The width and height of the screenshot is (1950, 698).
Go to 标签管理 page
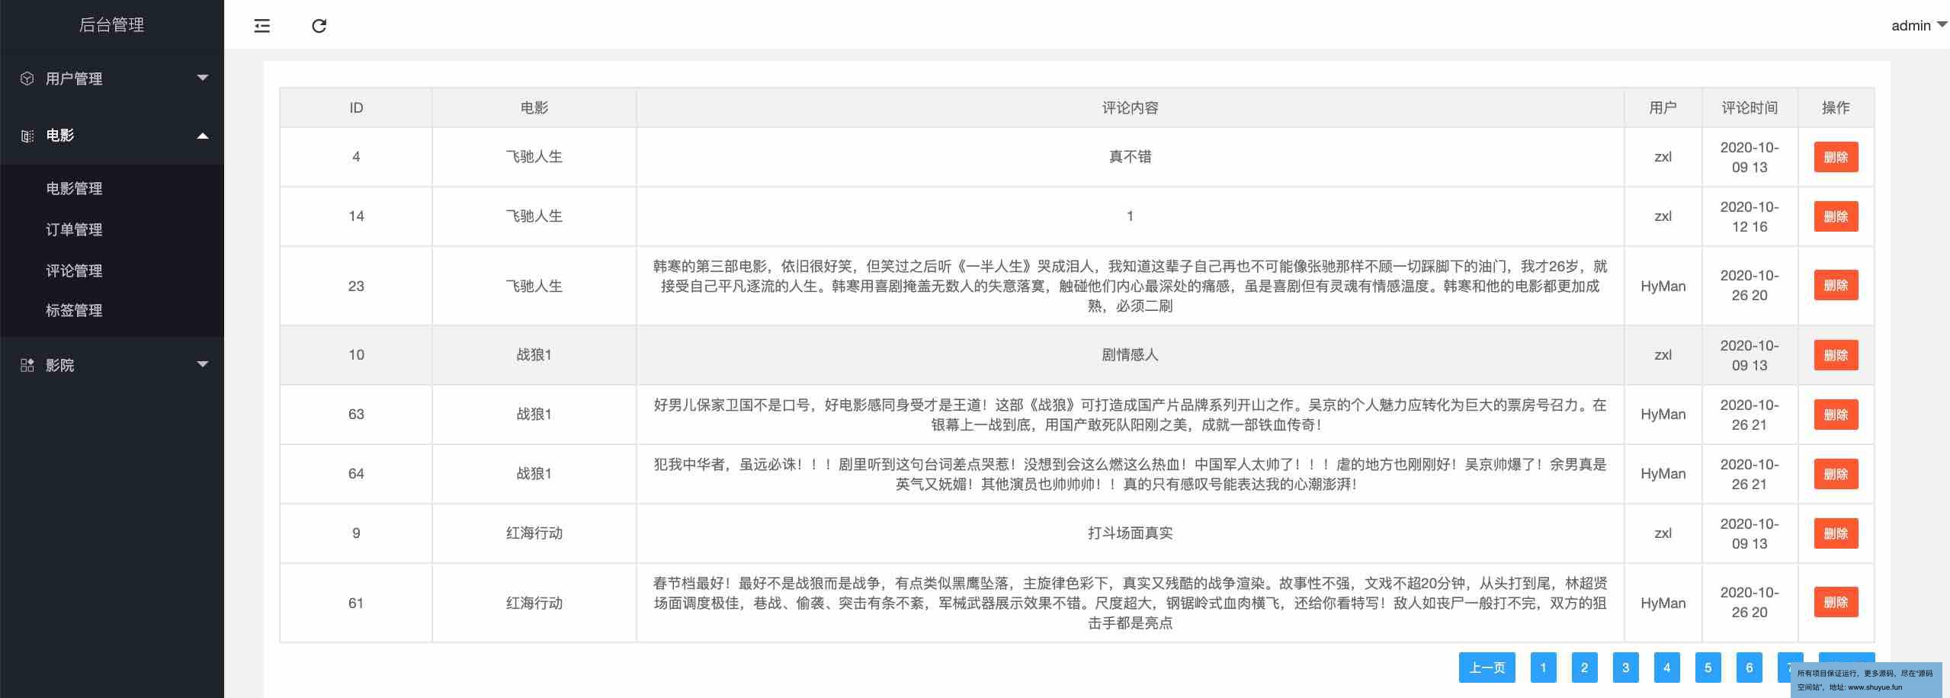74,310
